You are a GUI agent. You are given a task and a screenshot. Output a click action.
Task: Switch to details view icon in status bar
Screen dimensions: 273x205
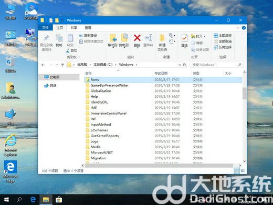237,170
